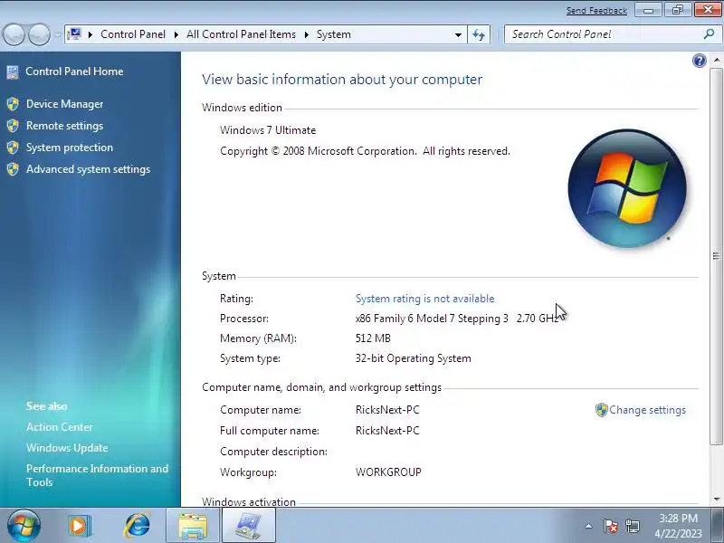Expand arrow after All Control Panel Items

click(306, 34)
